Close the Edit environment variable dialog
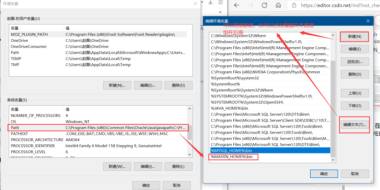The image size is (380, 190). coord(368,21)
